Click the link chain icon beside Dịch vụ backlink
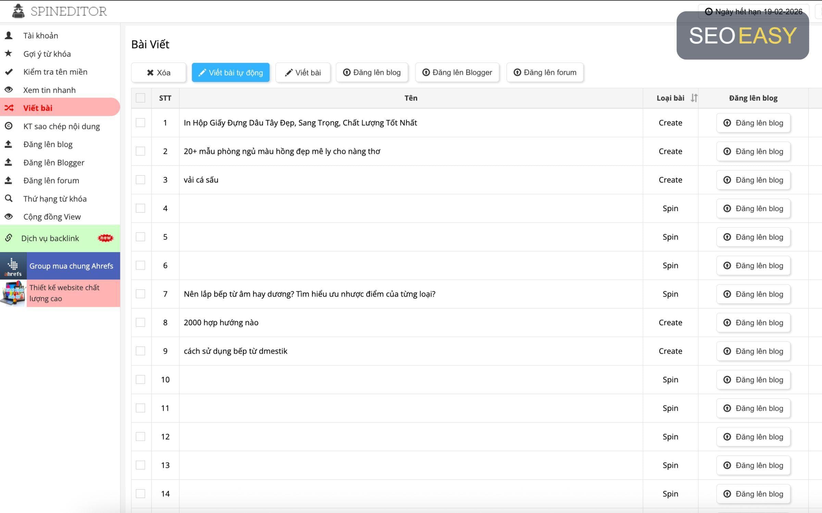This screenshot has height=513, width=822. pyautogui.click(x=9, y=238)
